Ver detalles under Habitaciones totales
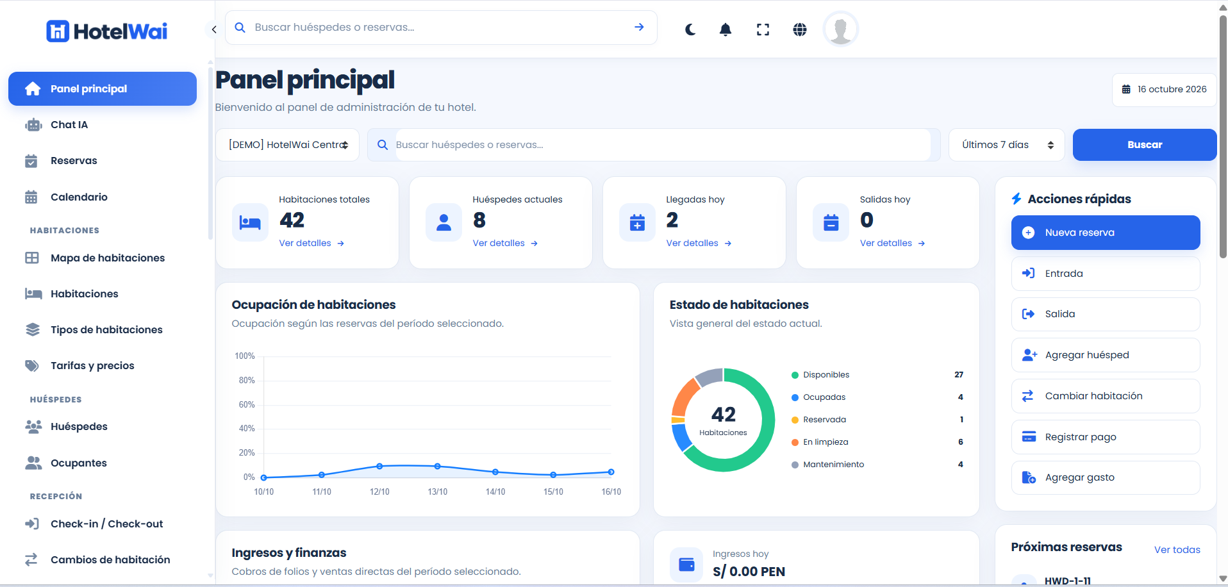Screen dimensions: 1228x587 click(x=311, y=243)
